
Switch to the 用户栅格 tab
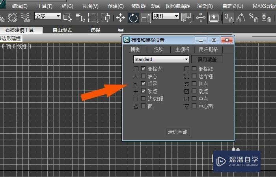[x=209, y=49]
